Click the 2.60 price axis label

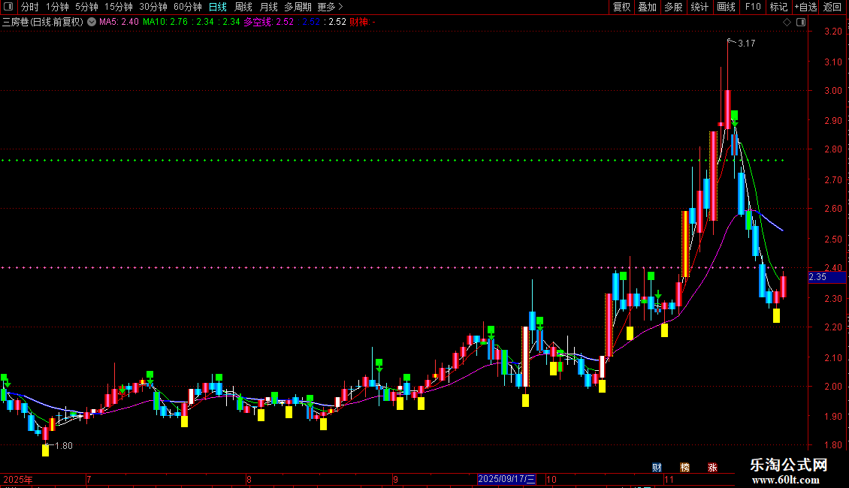[x=833, y=209]
